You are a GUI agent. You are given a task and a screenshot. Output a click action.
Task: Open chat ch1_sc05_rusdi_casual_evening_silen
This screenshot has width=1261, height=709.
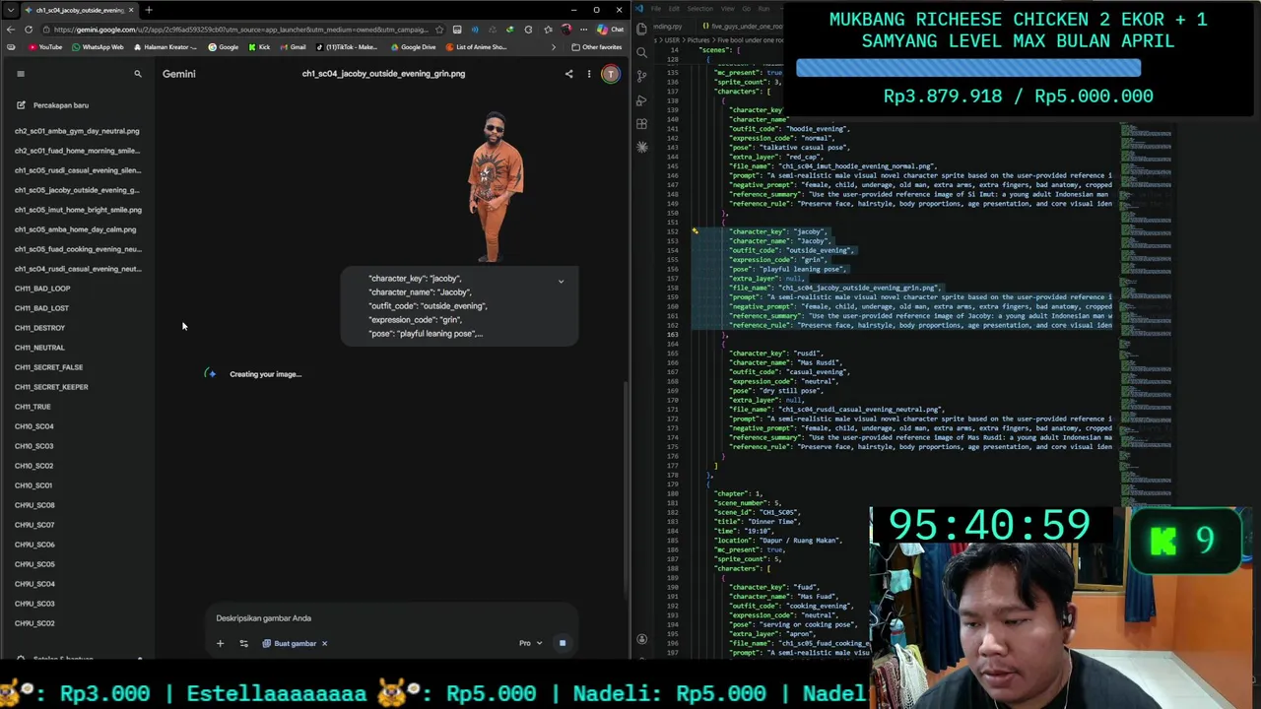[77, 170]
